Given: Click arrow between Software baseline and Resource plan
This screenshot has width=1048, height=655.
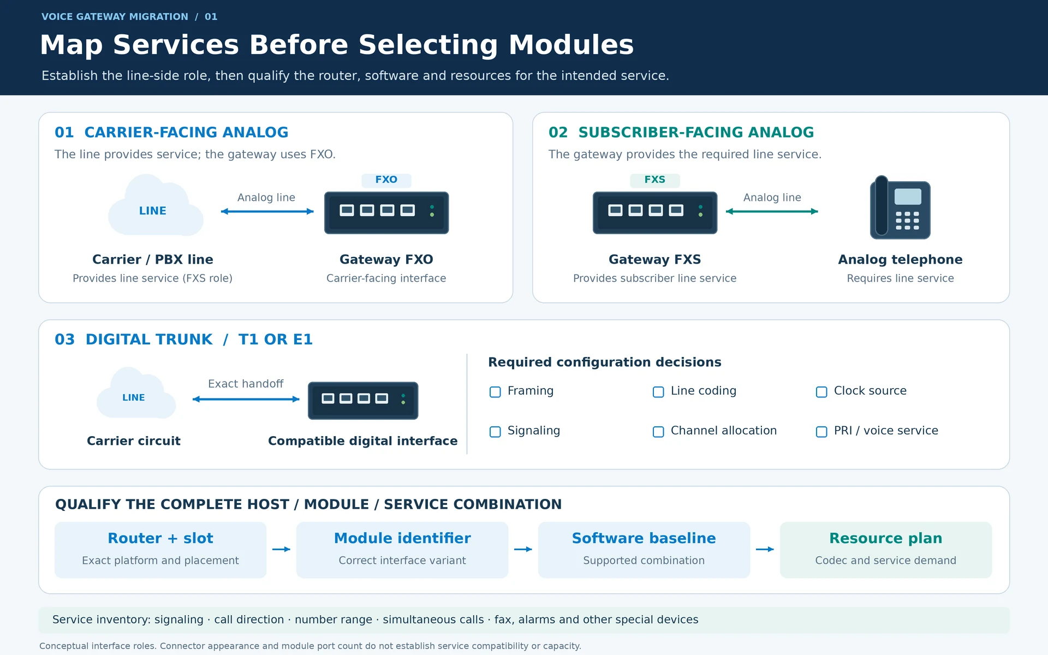Looking at the screenshot, I should click(x=765, y=549).
